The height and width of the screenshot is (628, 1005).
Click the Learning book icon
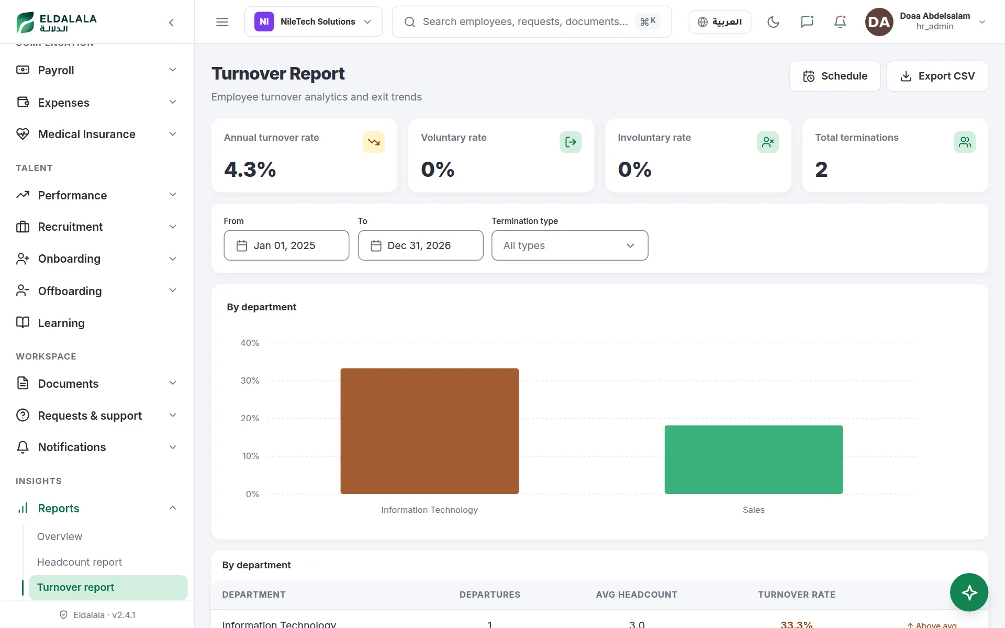pyautogui.click(x=23, y=322)
